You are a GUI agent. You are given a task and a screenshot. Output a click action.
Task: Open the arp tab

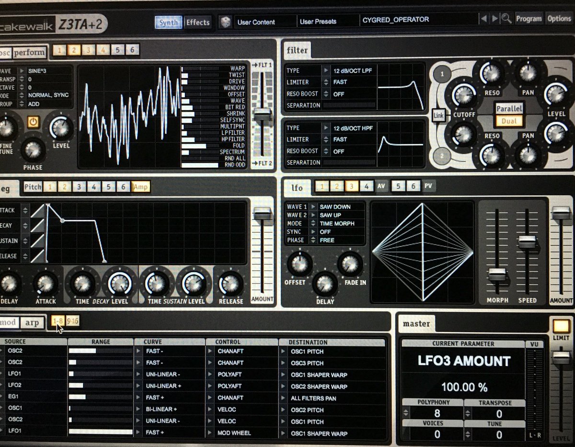click(x=32, y=323)
